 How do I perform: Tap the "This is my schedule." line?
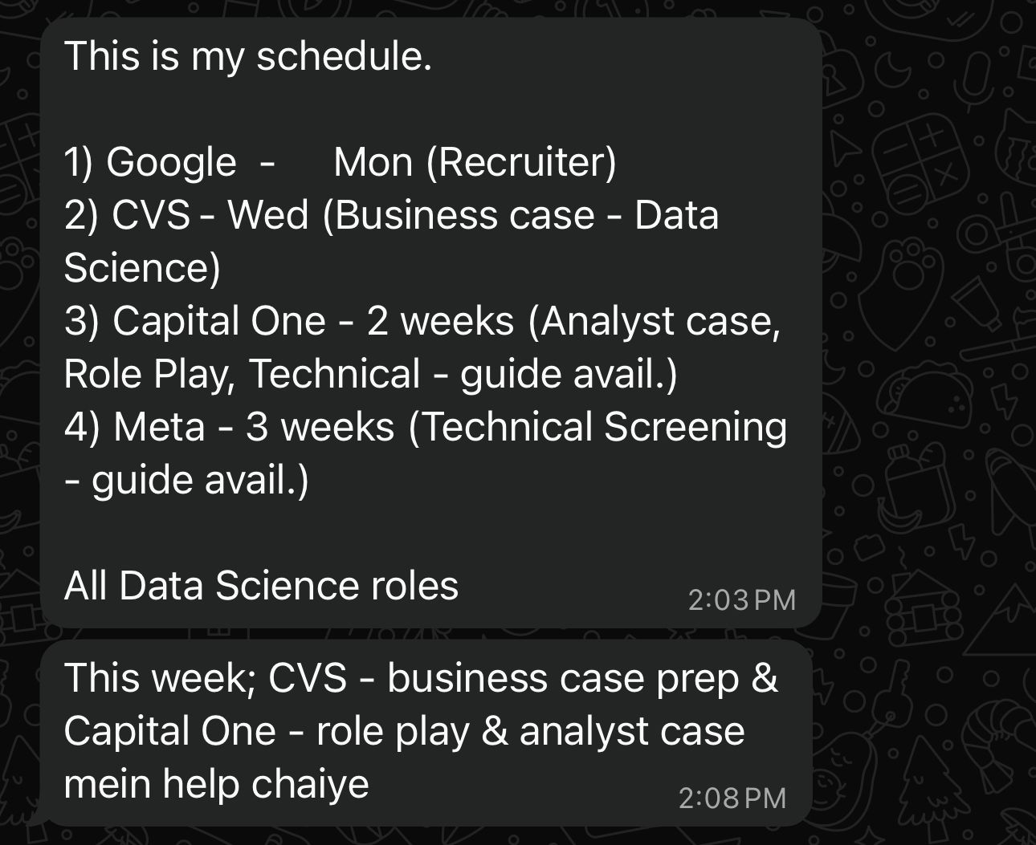[247, 56]
